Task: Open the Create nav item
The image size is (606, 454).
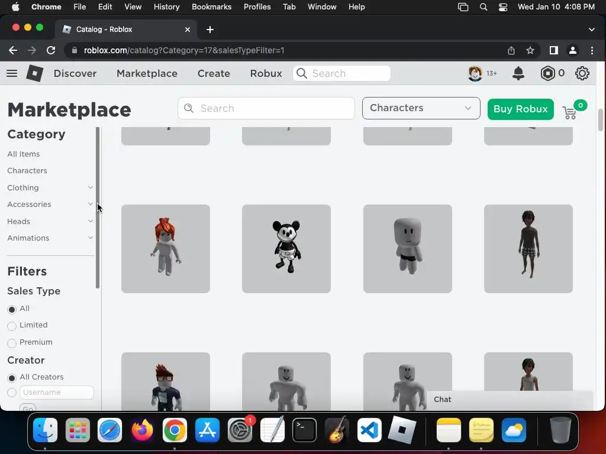Action: tap(214, 73)
